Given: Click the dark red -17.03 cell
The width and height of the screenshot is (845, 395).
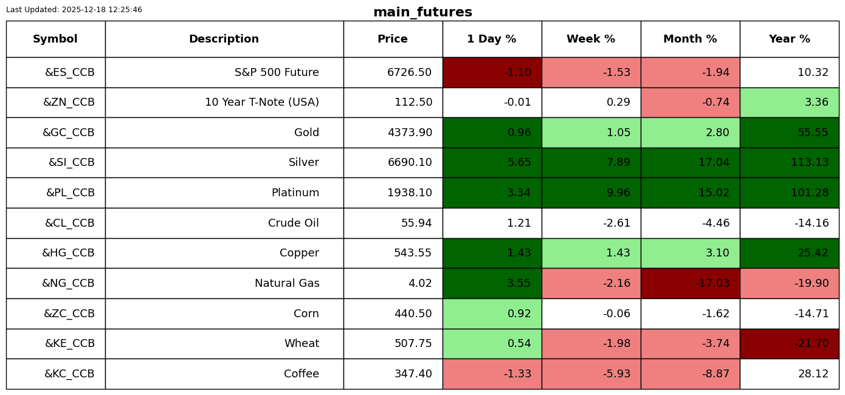Looking at the screenshot, I should (x=690, y=283).
